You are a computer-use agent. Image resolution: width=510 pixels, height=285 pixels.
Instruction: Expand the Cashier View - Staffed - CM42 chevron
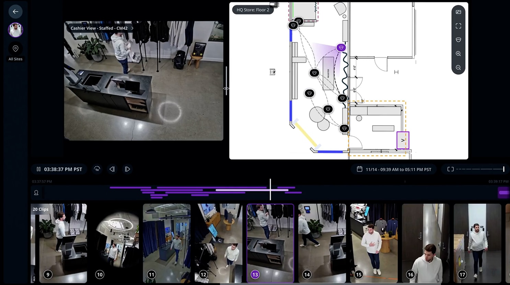[132, 28]
